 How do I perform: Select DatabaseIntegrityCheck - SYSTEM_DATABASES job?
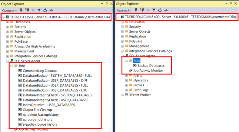click(58, 95)
